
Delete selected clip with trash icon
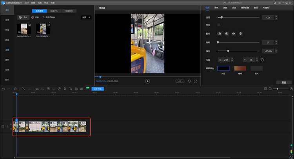point(15,89)
